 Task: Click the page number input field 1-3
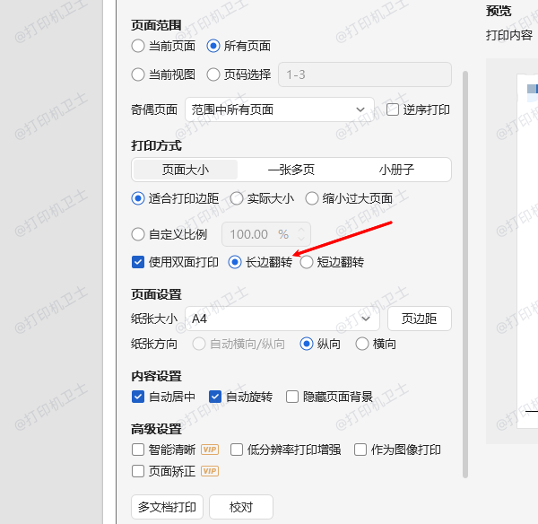[364, 74]
